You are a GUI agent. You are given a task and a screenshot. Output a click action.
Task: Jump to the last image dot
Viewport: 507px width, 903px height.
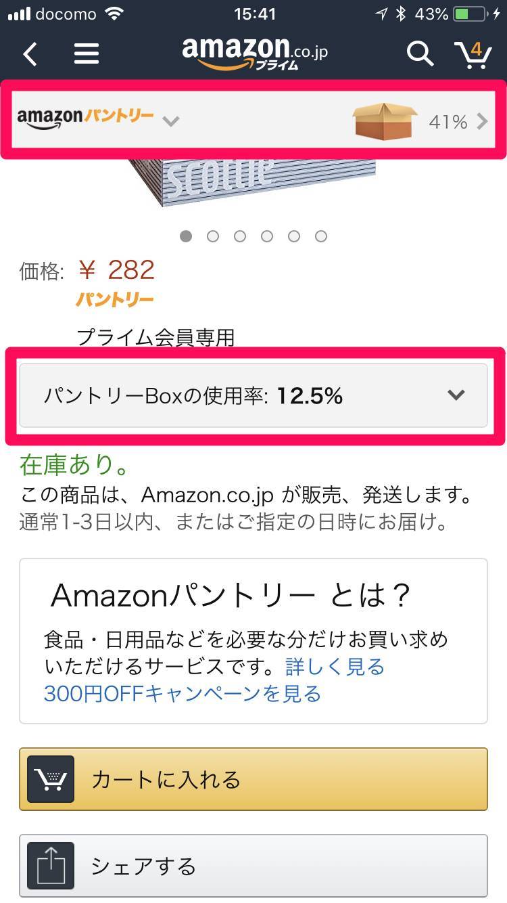(x=321, y=236)
